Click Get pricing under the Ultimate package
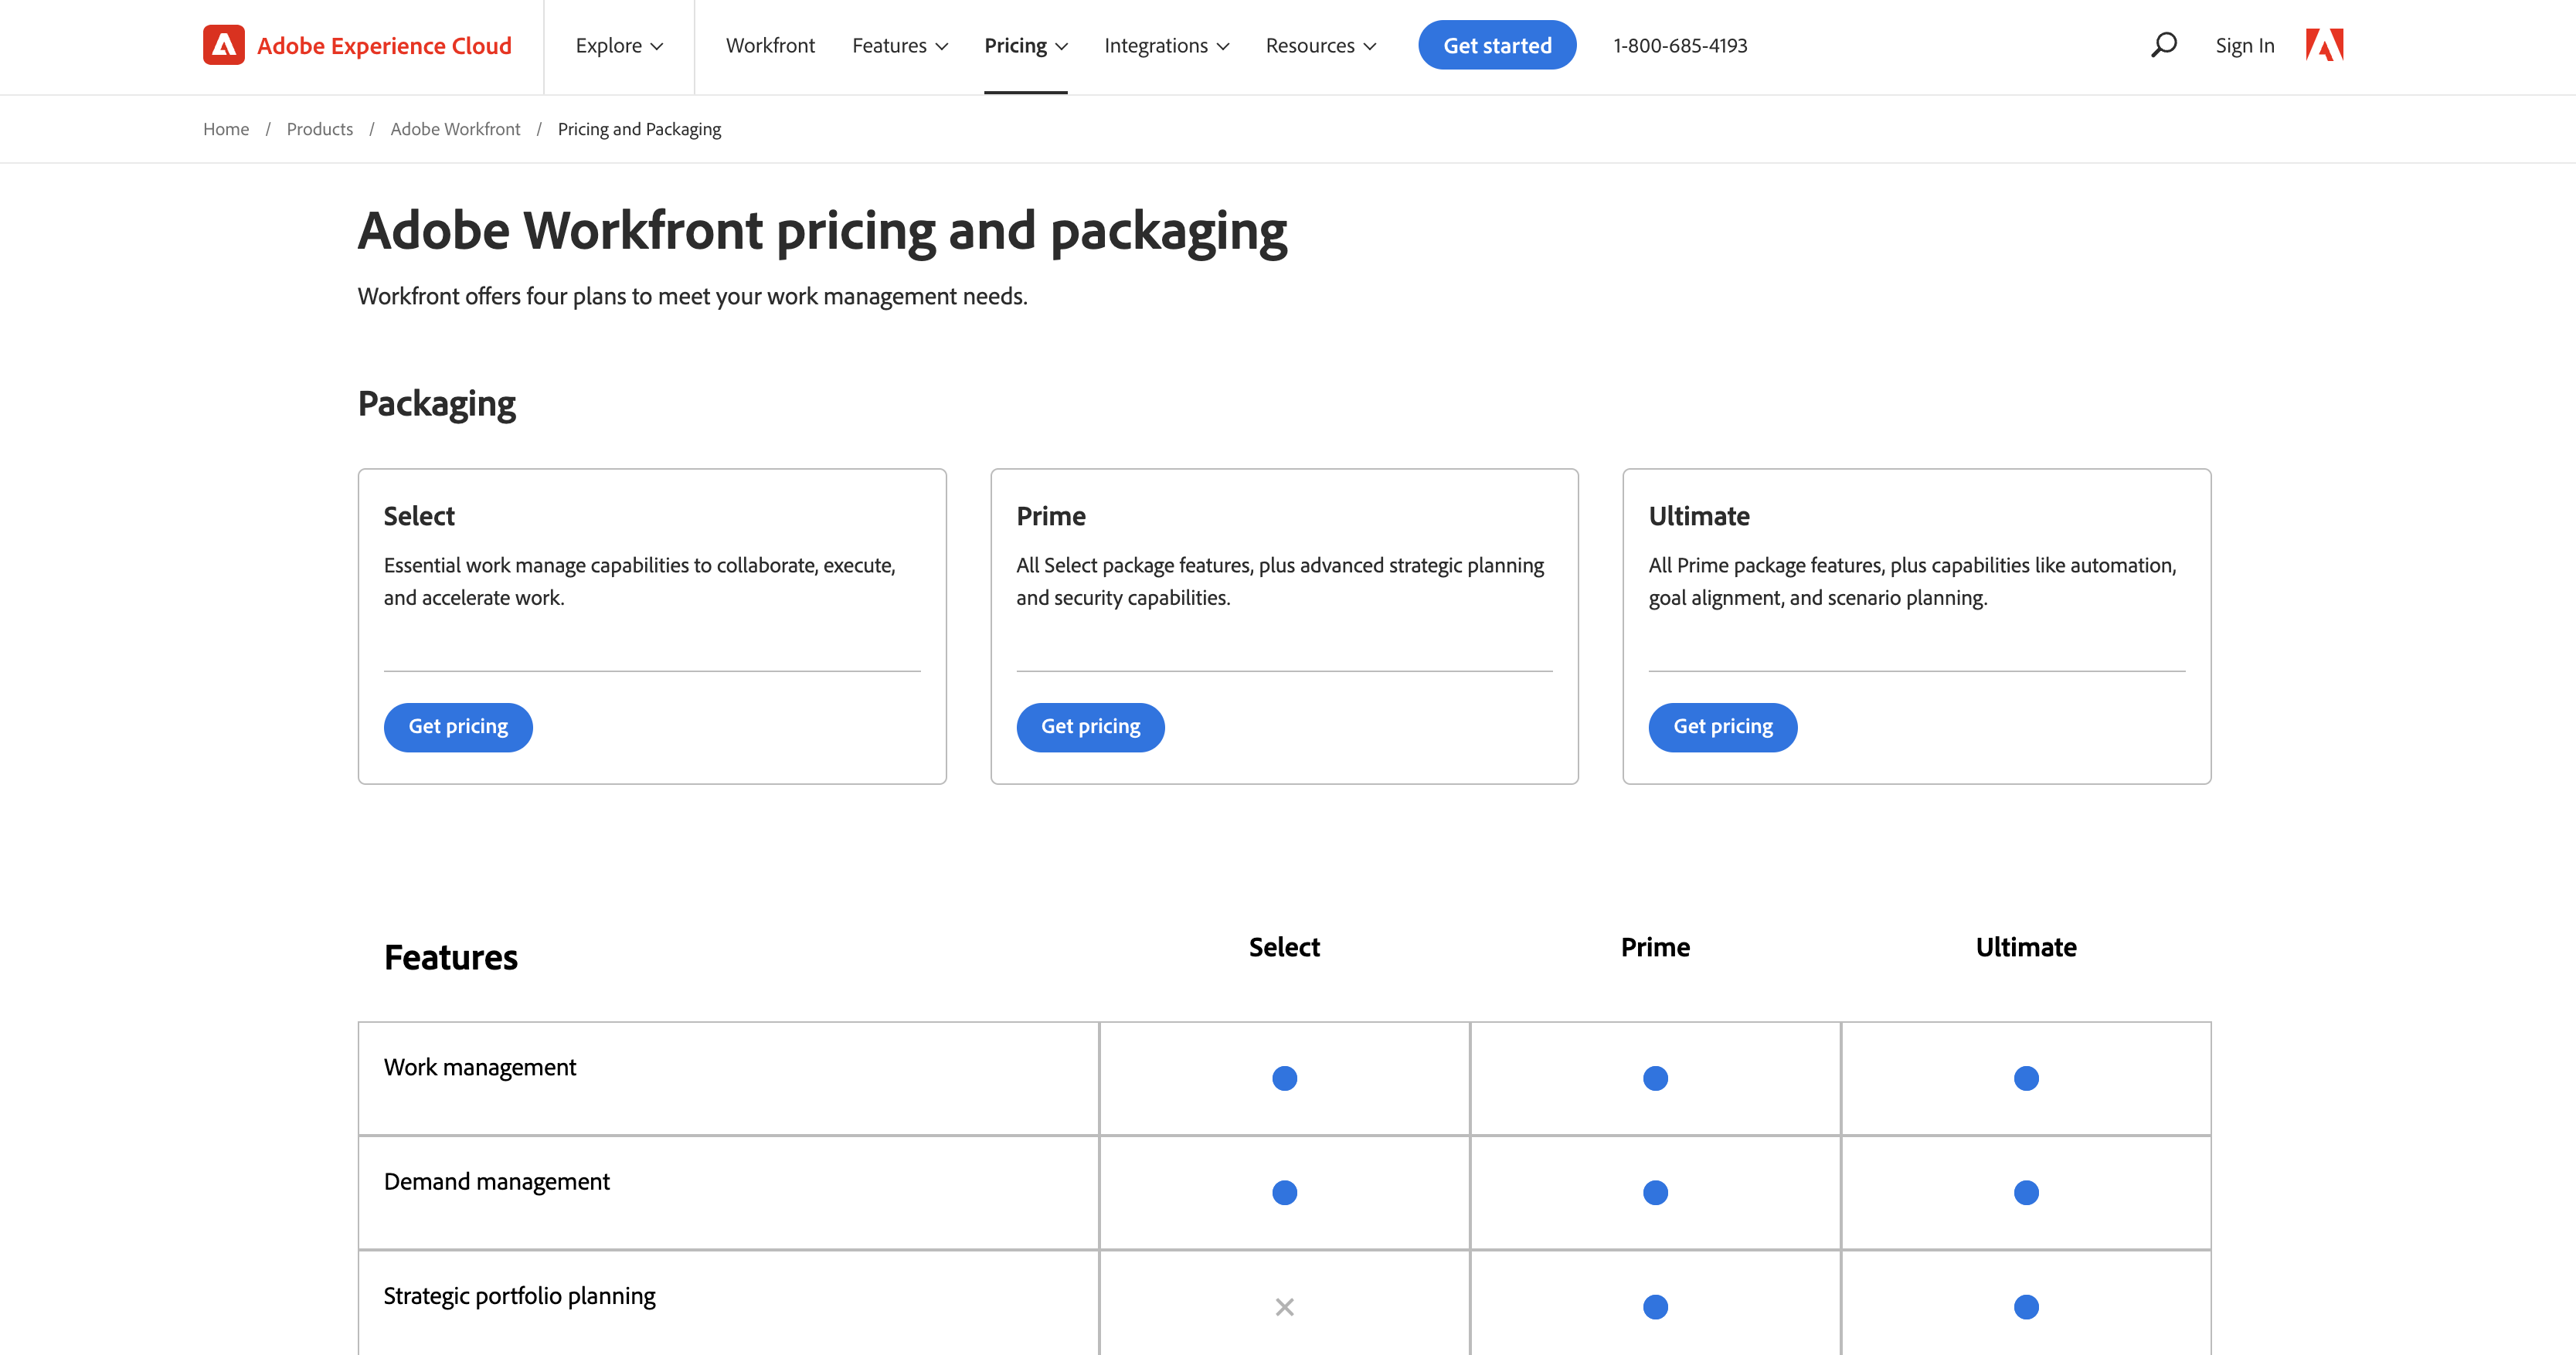The width and height of the screenshot is (2576, 1355). click(x=1722, y=727)
